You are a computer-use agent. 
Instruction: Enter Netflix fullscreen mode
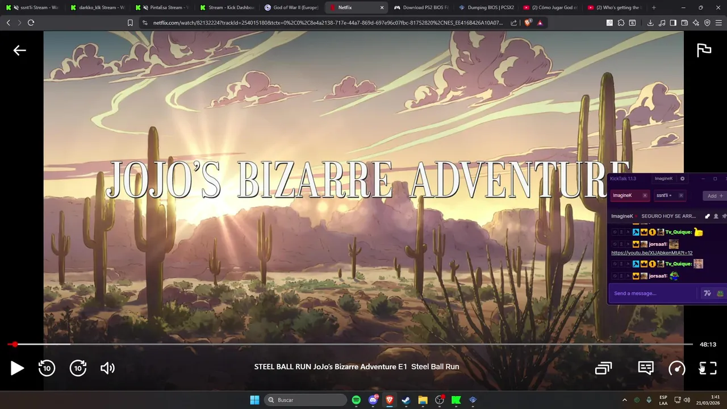[x=708, y=368]
